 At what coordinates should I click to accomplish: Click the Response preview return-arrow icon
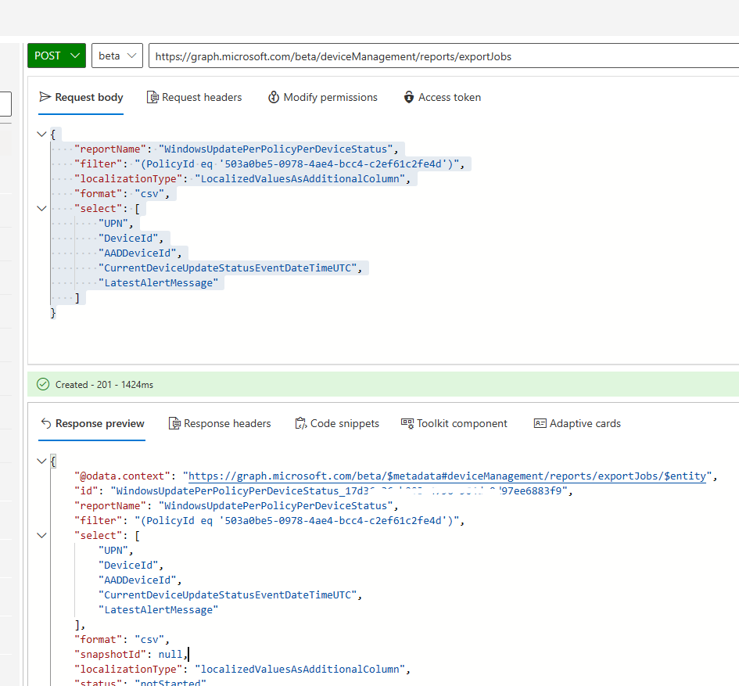(x=46, y=423)
